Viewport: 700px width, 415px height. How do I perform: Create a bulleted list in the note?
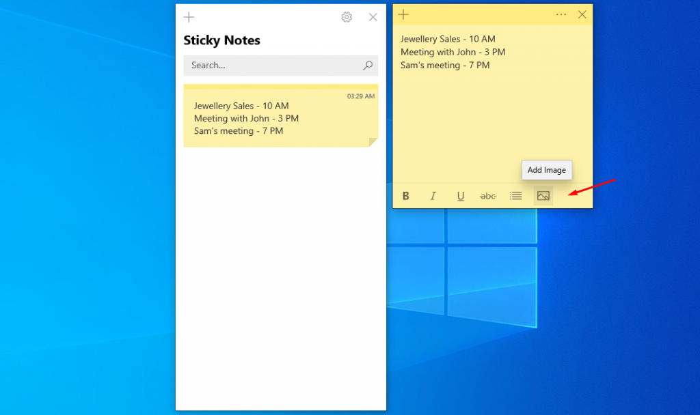[x=515, y=196]
